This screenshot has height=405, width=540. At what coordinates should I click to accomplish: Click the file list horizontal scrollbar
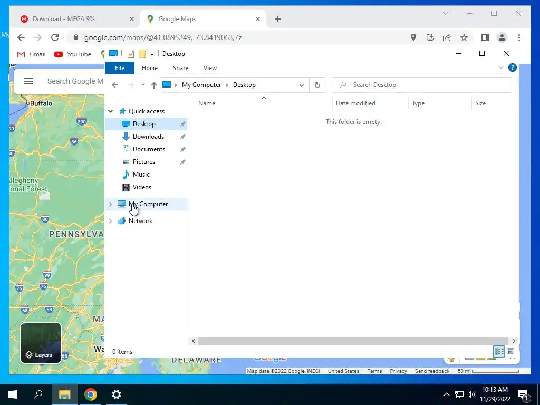[353, 341]
